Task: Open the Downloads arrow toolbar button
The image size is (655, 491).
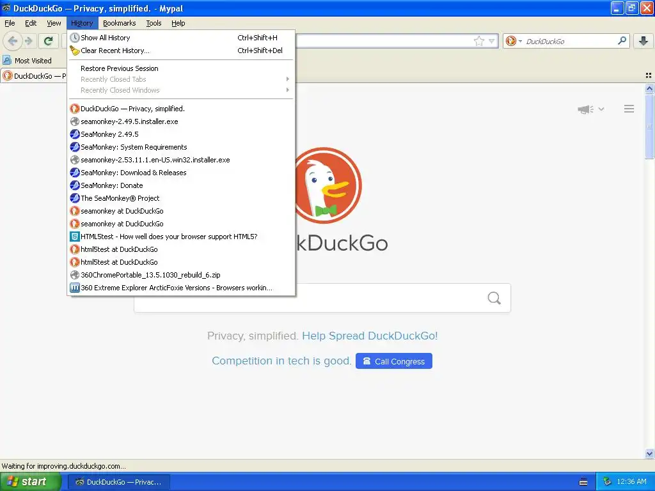Action: pos(643,40)
